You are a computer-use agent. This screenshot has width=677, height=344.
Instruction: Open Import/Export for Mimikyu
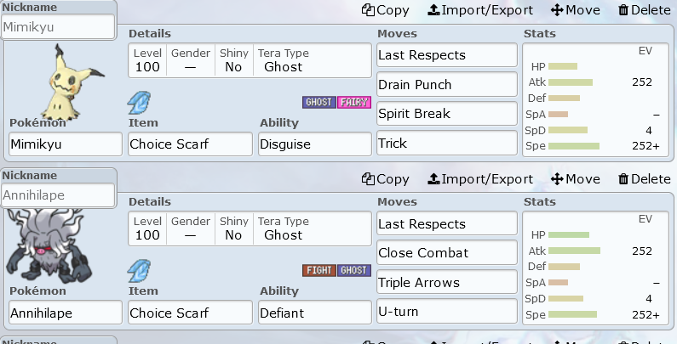[480, 10]
